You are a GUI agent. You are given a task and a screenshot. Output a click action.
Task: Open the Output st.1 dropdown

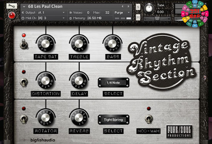tap(64, 13)
